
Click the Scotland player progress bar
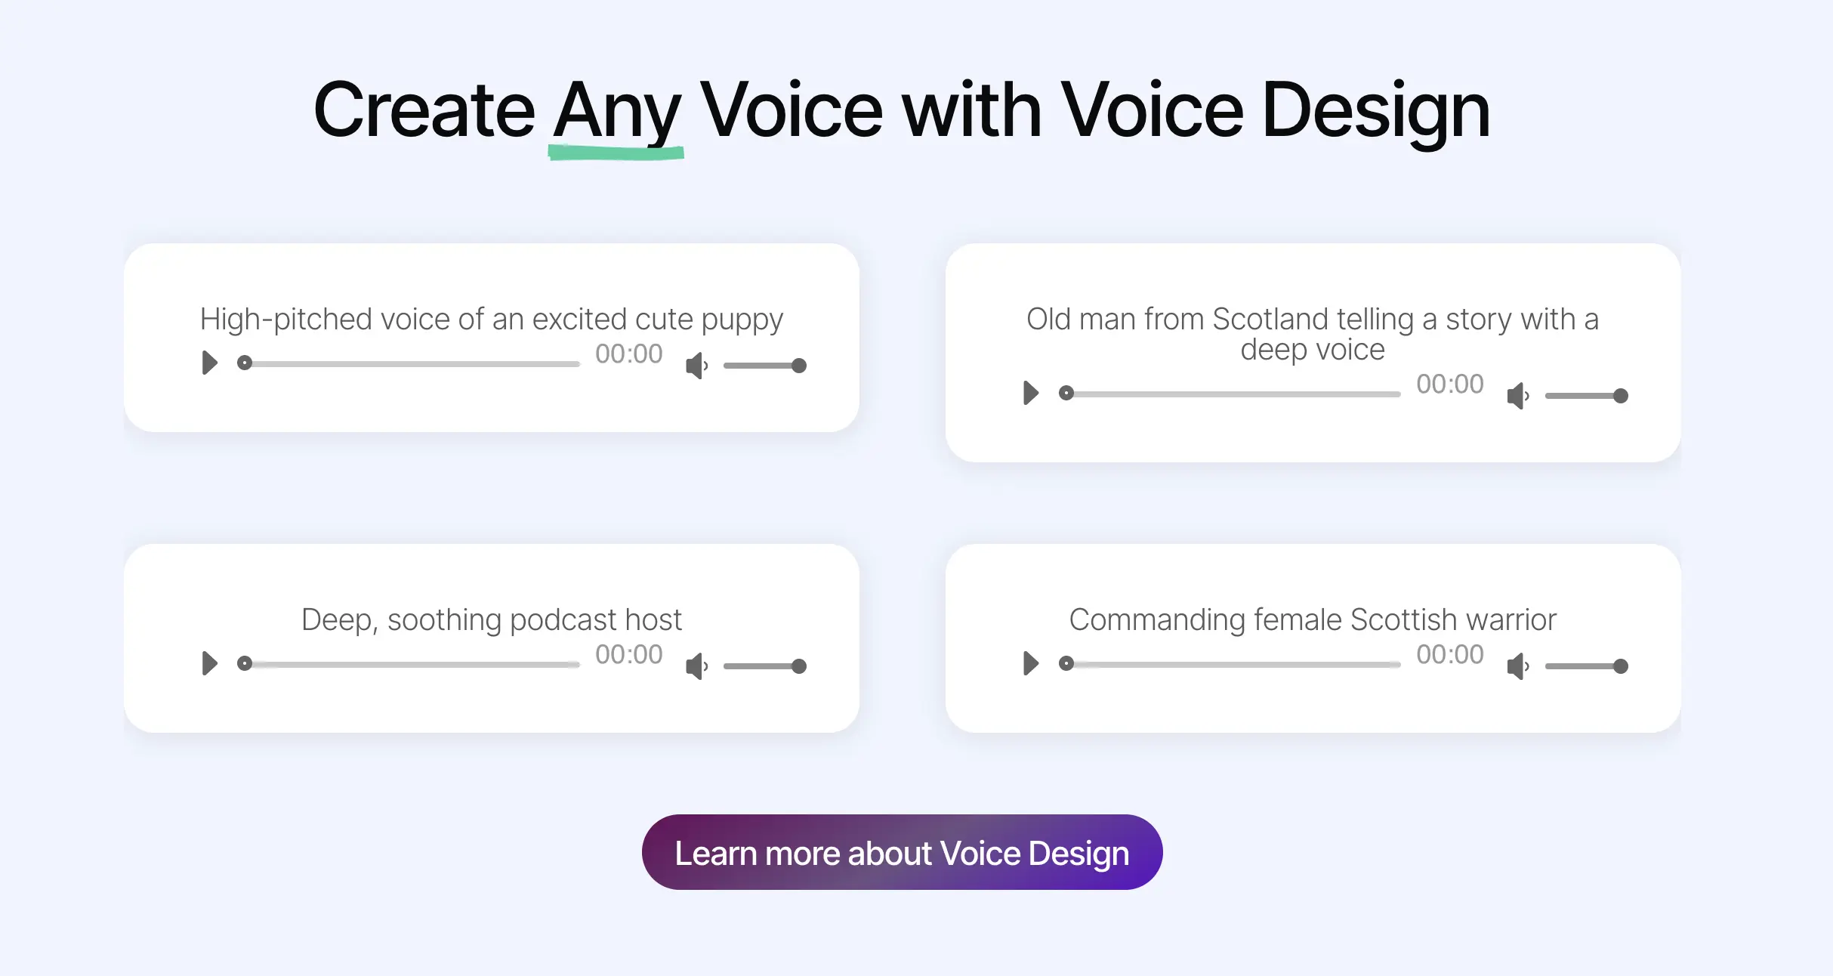click(1231, 394)
